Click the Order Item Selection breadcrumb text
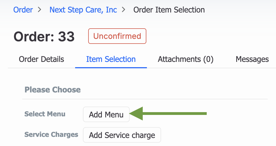Screen dimensions: 276x146 (x=169, y=10)
